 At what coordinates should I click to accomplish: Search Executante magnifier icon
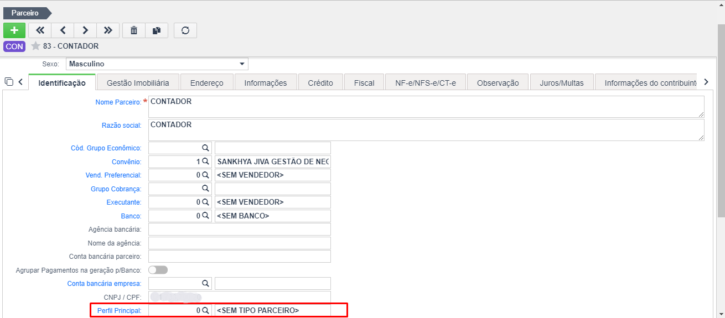(205, 202)
